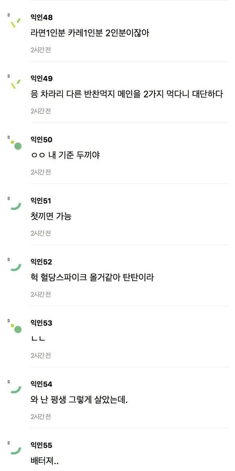The image size is (235, 471).
Task: Click the comment '와 난 평생 그렇게 살았는데.'
Action: [79, 399]
